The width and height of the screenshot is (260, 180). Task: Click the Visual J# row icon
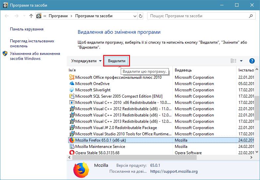[x=72, y=128]
